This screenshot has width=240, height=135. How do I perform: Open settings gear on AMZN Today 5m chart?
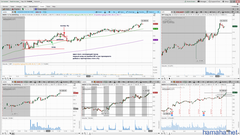click(39, 82)
